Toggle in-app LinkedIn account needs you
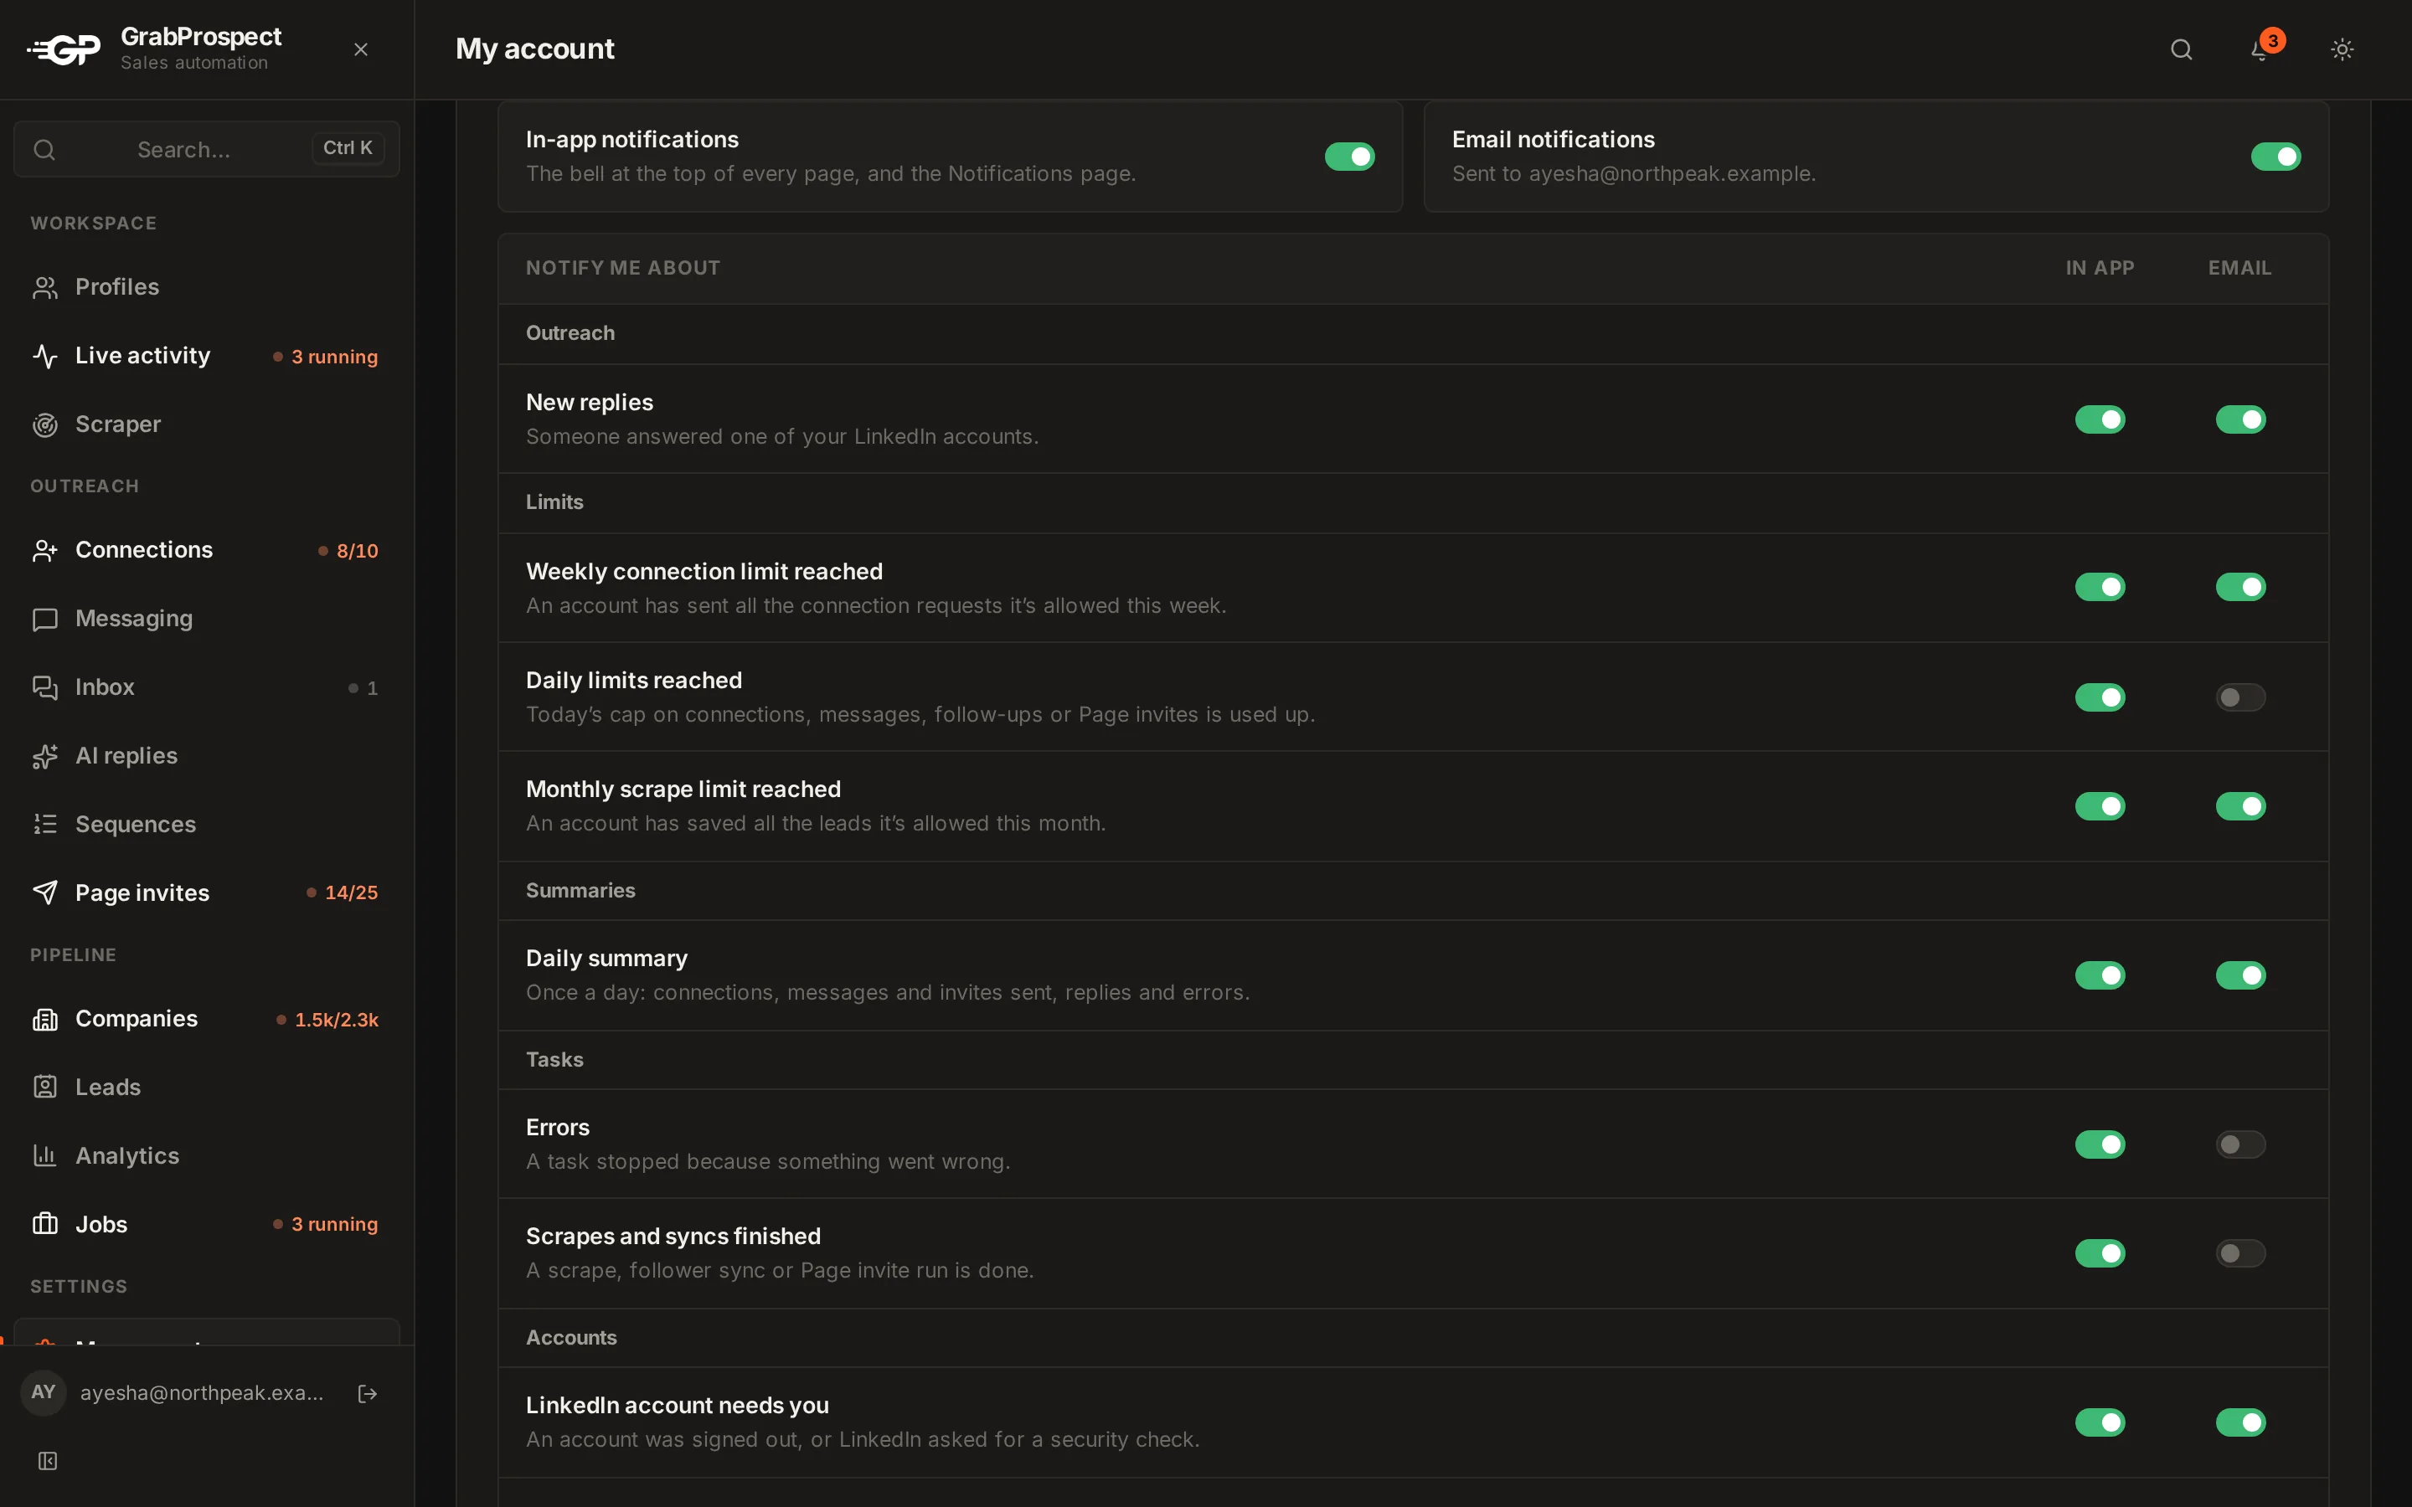 coord(2100,1422)
